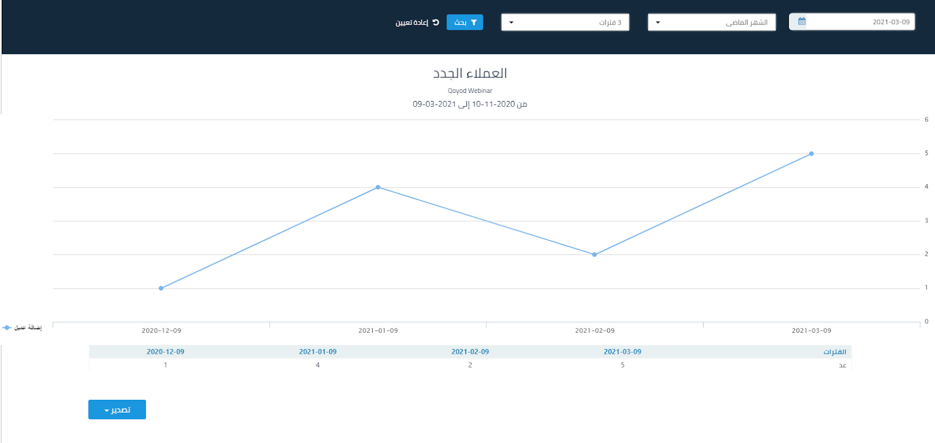Select the chart data point at value 1
The width and height of the screenshot is (935, 443).
click(161, 288)
